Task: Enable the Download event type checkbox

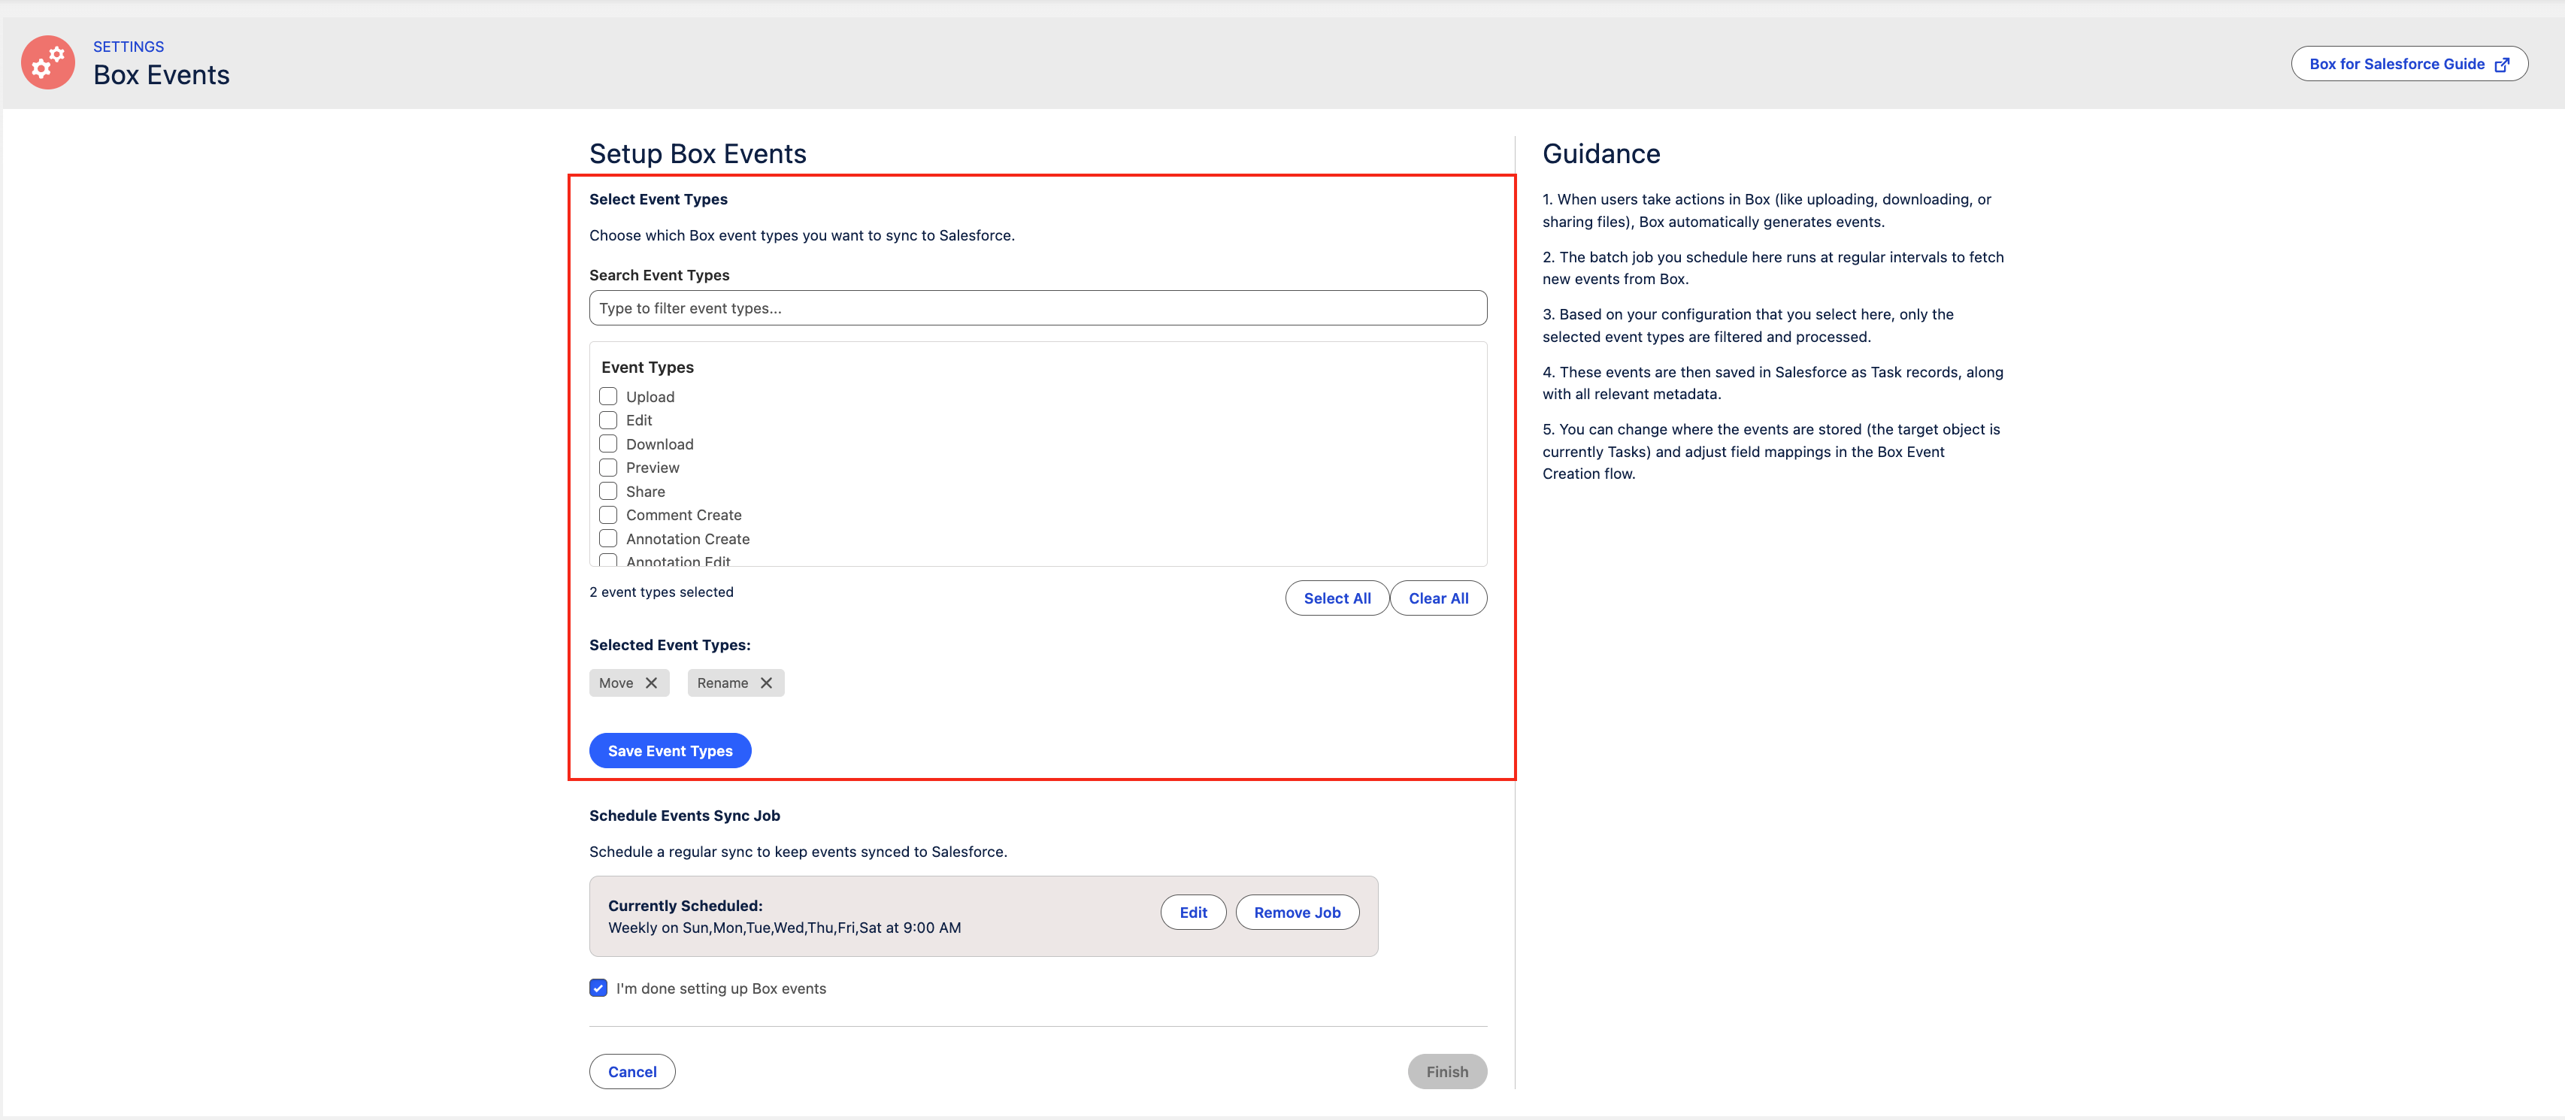Action: click(x=608, y=444)
